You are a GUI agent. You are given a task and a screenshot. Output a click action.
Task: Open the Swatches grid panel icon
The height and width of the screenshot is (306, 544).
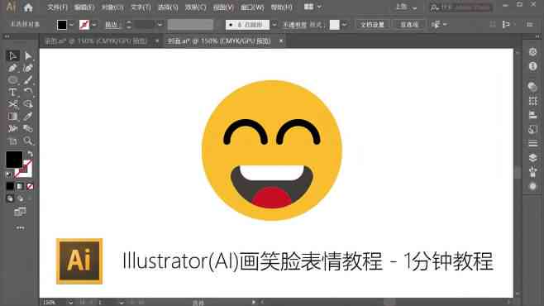533,101
